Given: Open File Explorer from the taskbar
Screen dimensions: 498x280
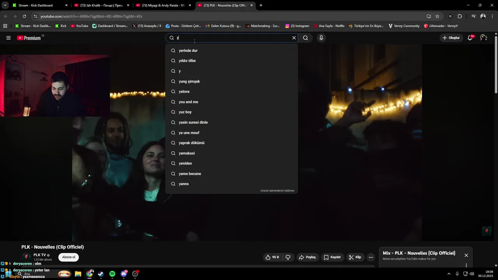Looking at the screenshot, I should coord(78,274).
